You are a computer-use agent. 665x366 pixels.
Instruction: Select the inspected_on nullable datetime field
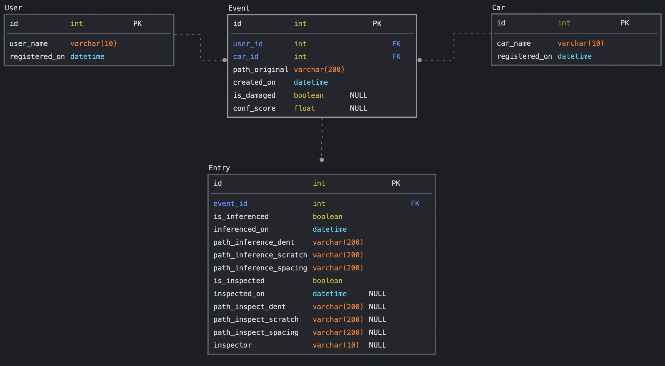pyautogui.click(x=239, y=293)
